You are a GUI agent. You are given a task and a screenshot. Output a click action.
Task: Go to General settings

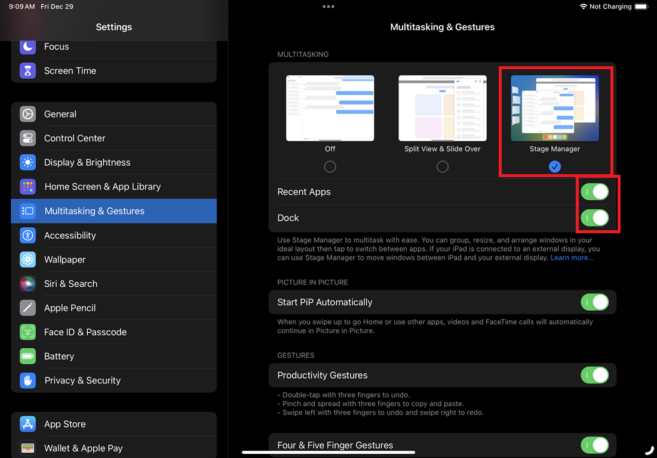(x=114, y=114)
